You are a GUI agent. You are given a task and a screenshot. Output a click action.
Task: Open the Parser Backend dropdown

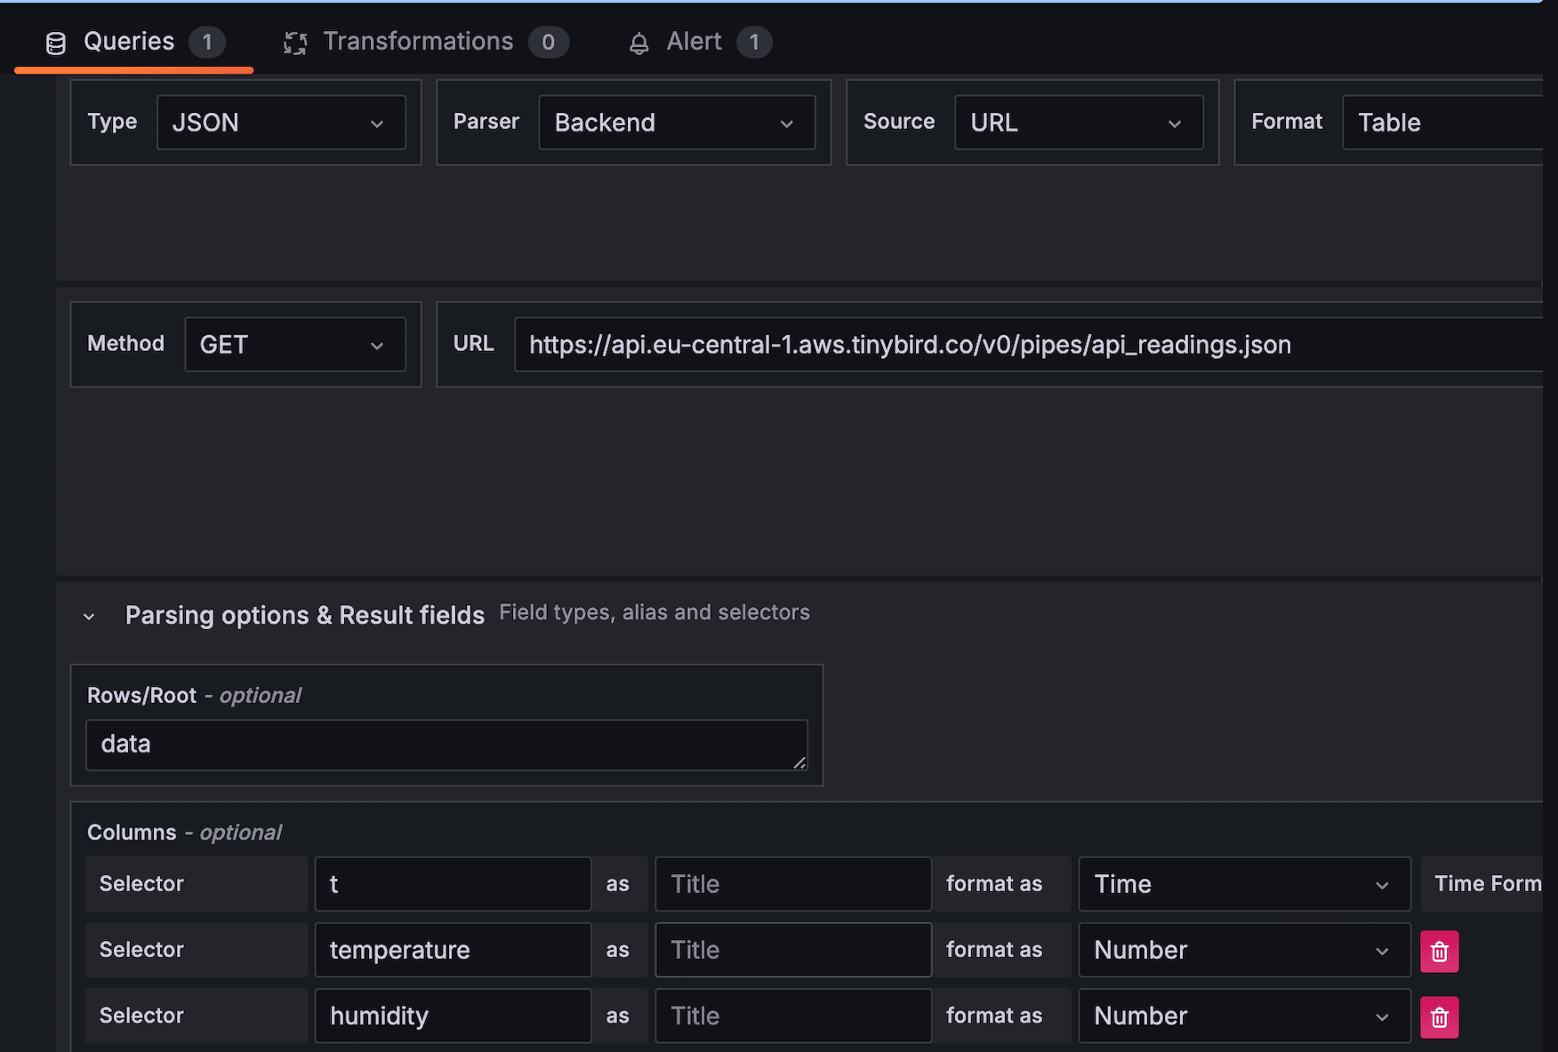click(676, 123)
